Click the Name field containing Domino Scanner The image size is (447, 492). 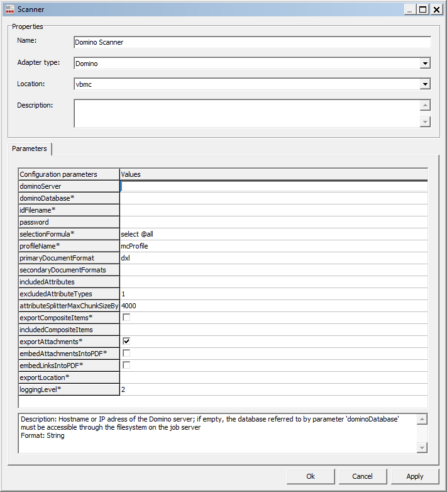252,42
